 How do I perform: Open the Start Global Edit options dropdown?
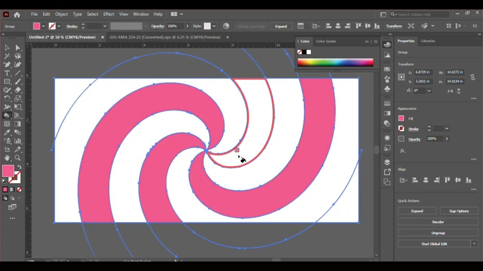[x=474, y=244]
